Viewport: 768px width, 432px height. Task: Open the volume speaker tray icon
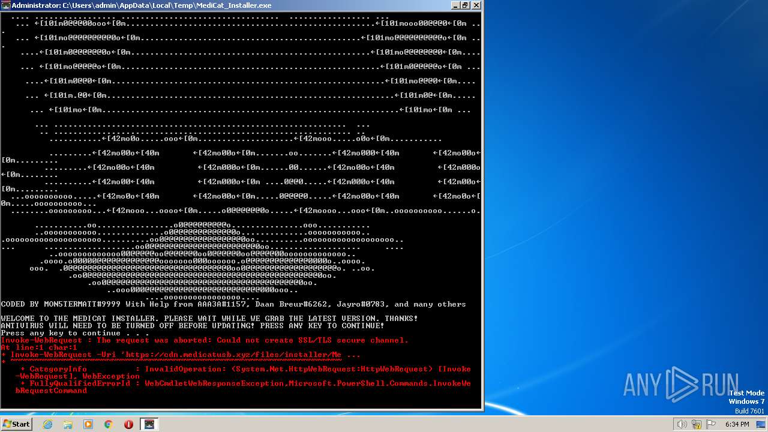click(682, 424)
